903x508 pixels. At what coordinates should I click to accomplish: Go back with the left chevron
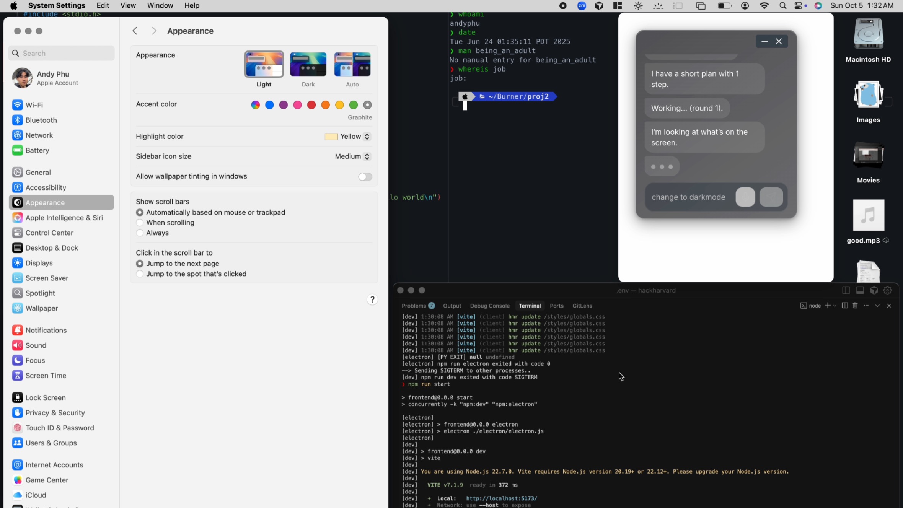point(135,31)
